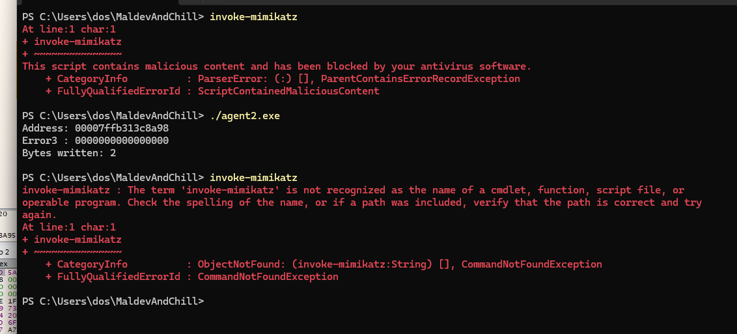Viewport: 737px width, 334px height.
Task: Click the Hex column header behind the terminal
Action: [x=5, y=263]
